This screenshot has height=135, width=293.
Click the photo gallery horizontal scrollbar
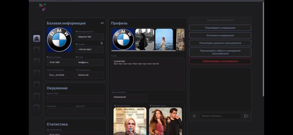(x=144, y=51)
